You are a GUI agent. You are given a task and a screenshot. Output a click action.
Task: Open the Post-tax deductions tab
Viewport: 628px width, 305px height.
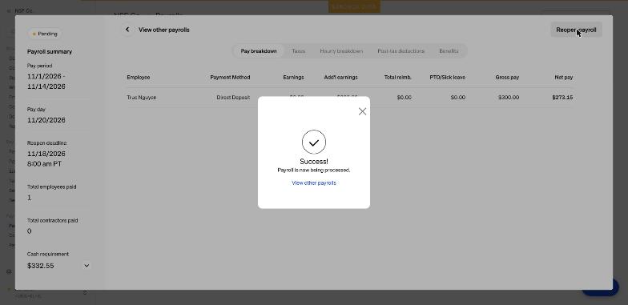coord(401,51)
